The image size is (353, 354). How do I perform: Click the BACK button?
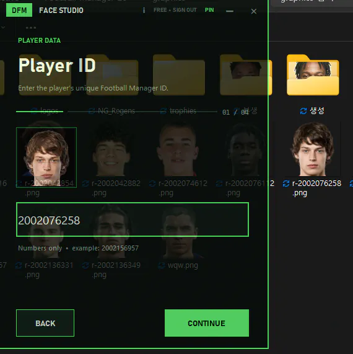pos(45,323)
